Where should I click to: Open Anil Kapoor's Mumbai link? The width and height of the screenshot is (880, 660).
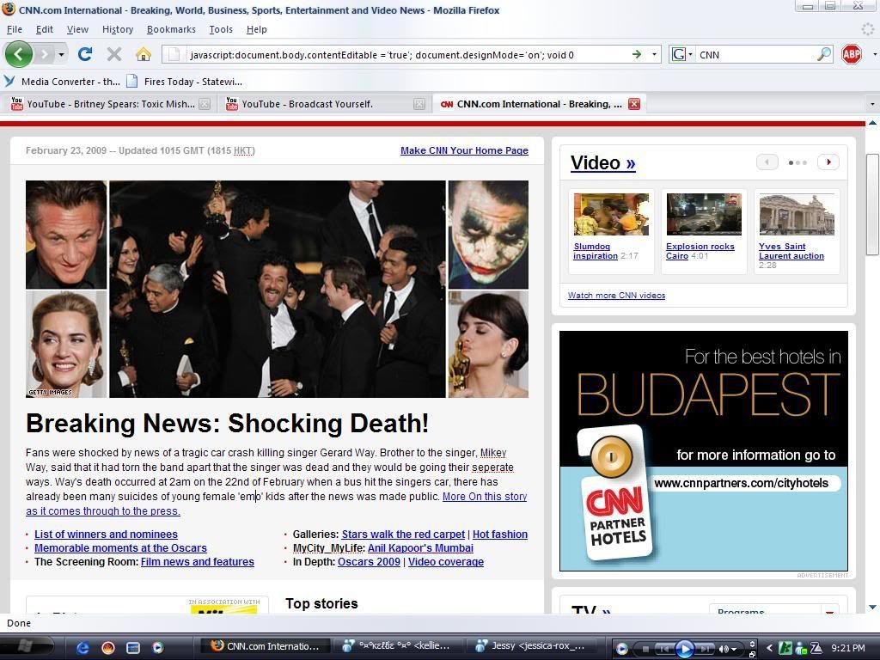420,547
